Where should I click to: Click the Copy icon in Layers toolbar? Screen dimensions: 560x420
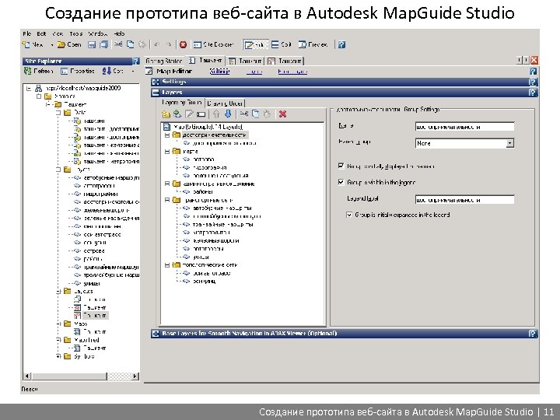point(256,114)
